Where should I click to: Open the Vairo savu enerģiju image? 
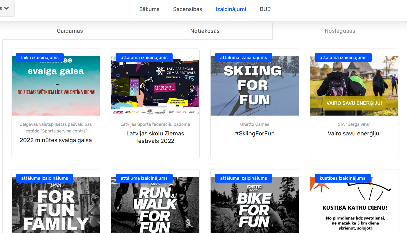coord(354,86)
